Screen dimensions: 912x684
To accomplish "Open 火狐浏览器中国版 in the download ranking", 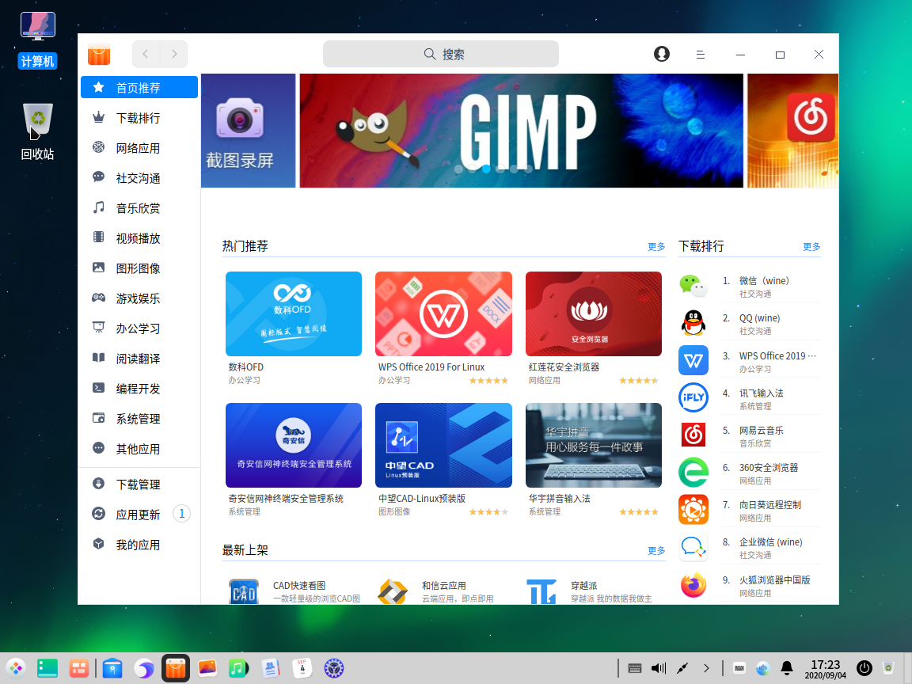I will [750, 585].
